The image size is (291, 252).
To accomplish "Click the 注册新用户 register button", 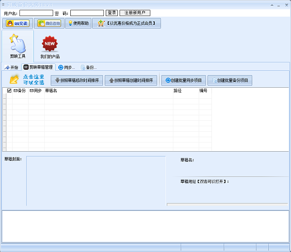I will (135, 13).
